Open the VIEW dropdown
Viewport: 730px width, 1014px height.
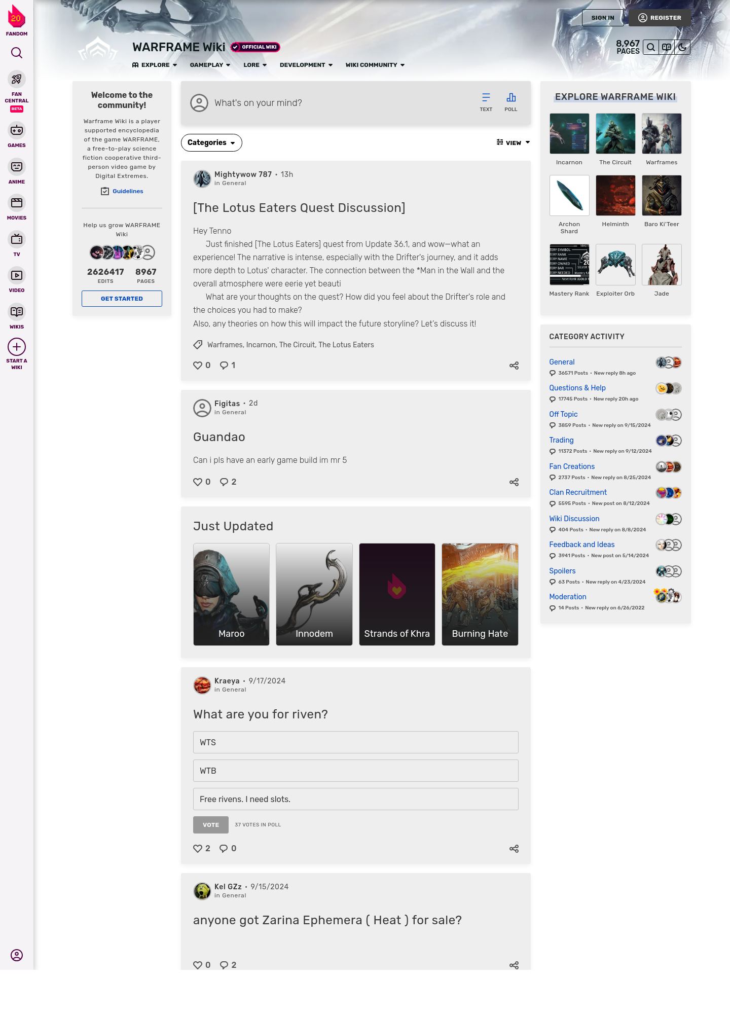(x=513, y=143)
